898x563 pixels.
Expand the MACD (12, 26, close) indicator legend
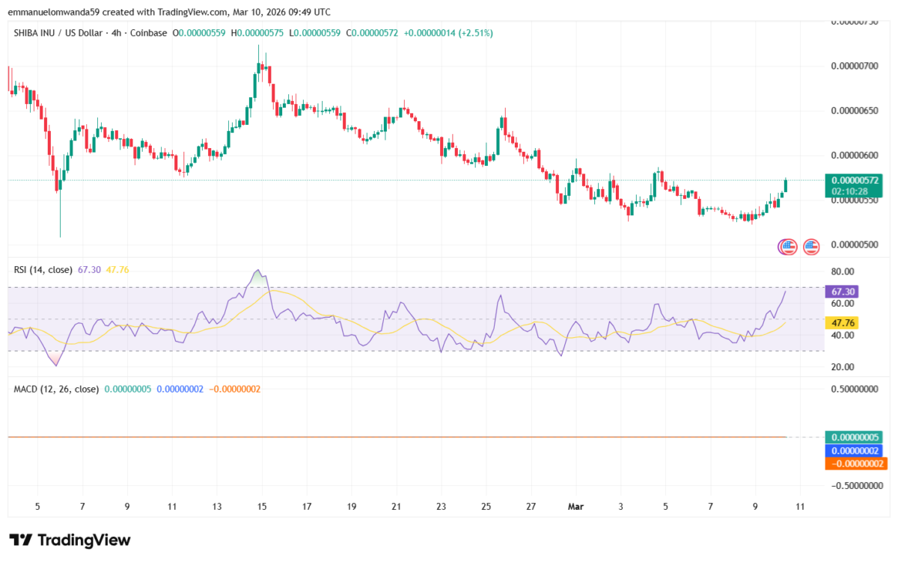click(56, 390)
